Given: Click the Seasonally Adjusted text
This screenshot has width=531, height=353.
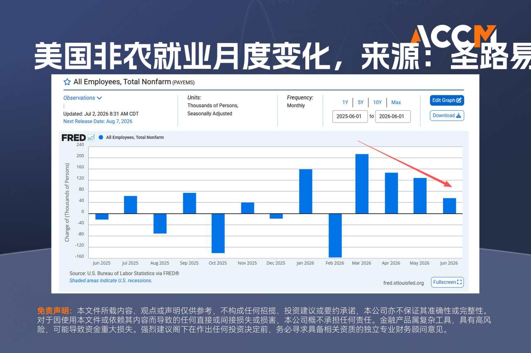Looking at the screenshot, I should click(x=210, y=114).
